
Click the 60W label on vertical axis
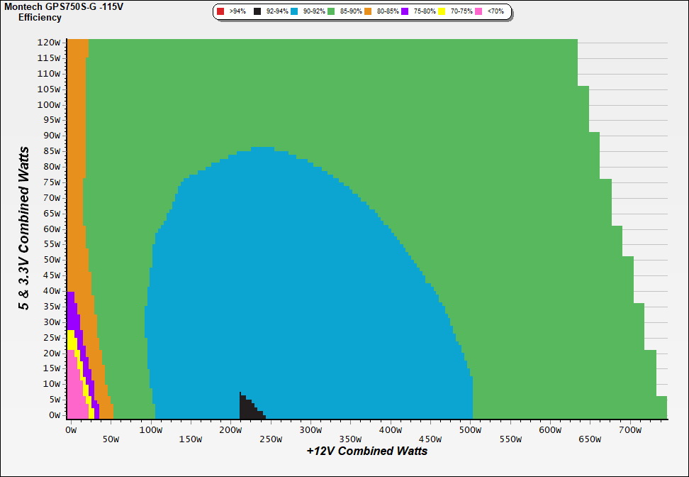[x=51, y=229]
